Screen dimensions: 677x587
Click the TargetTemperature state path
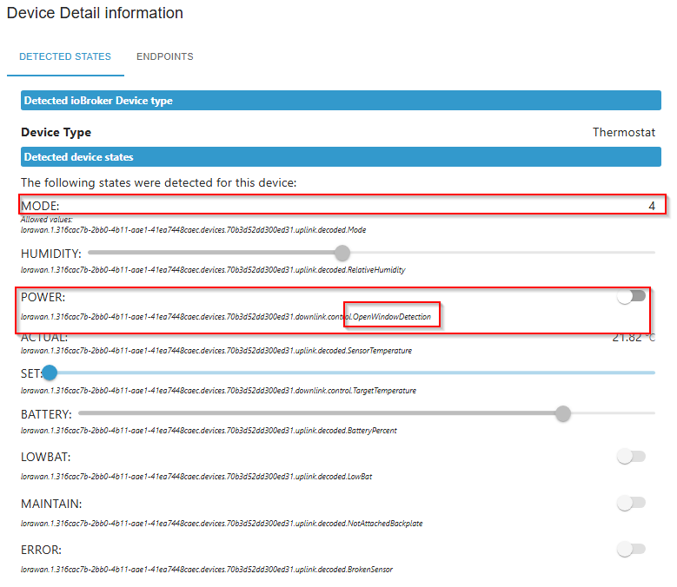(218, 391)
